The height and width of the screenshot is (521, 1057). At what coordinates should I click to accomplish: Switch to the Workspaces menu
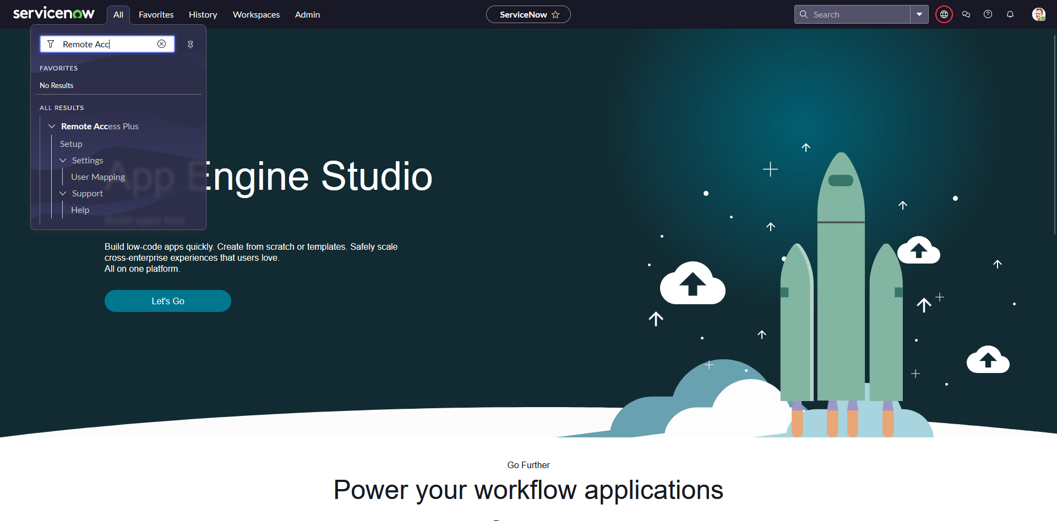click(x=256, y=15)
